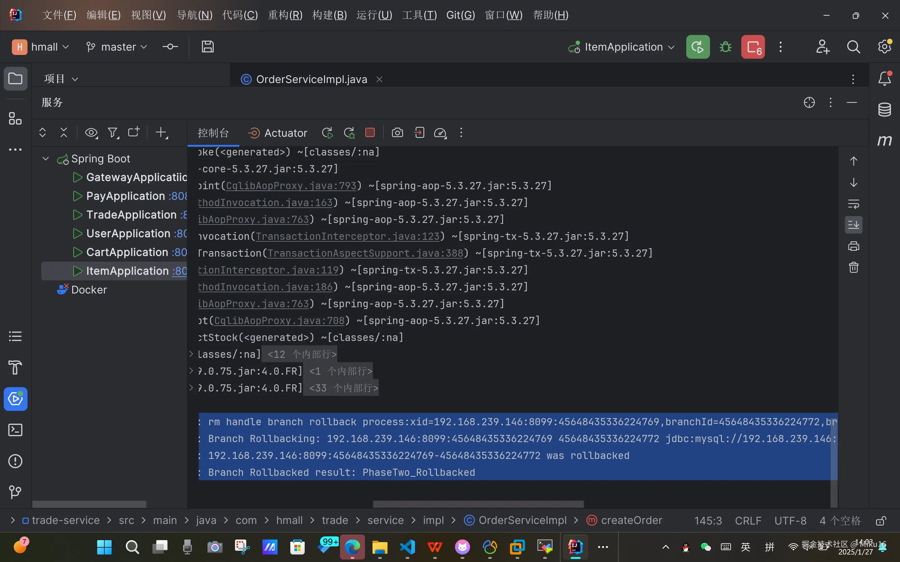This screenshot has height=562, width=900.
Task: Toggle soft-wrap in console output
Action: (853, 204)
